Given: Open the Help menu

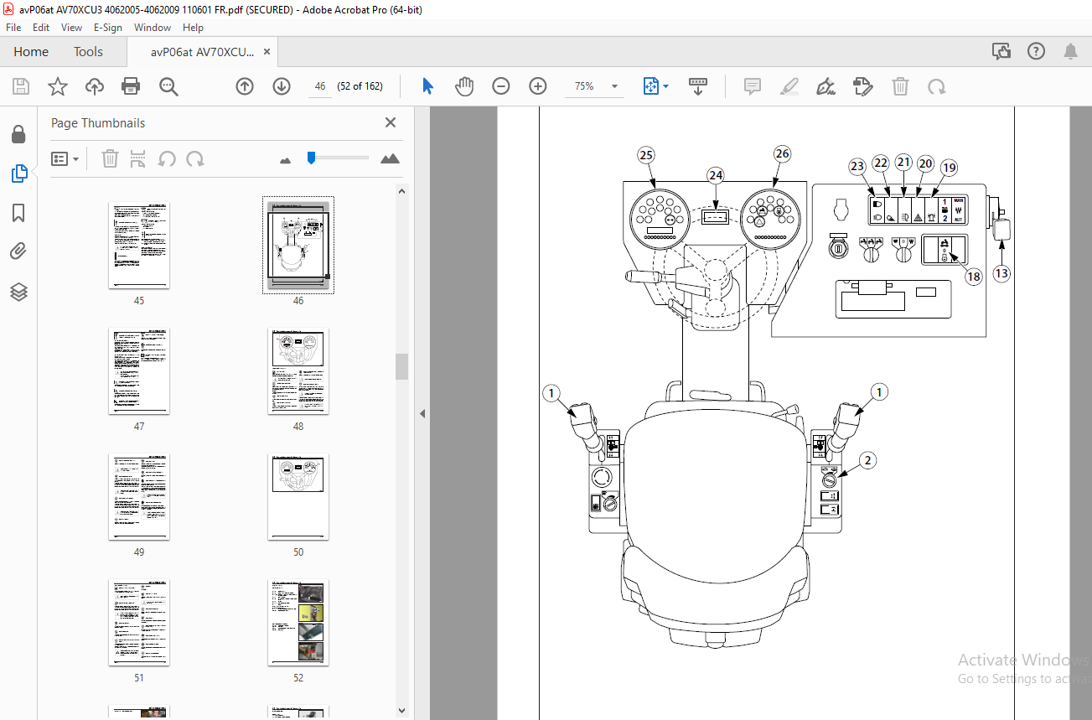Looking at the screenshot, I should tap(193, 28).
